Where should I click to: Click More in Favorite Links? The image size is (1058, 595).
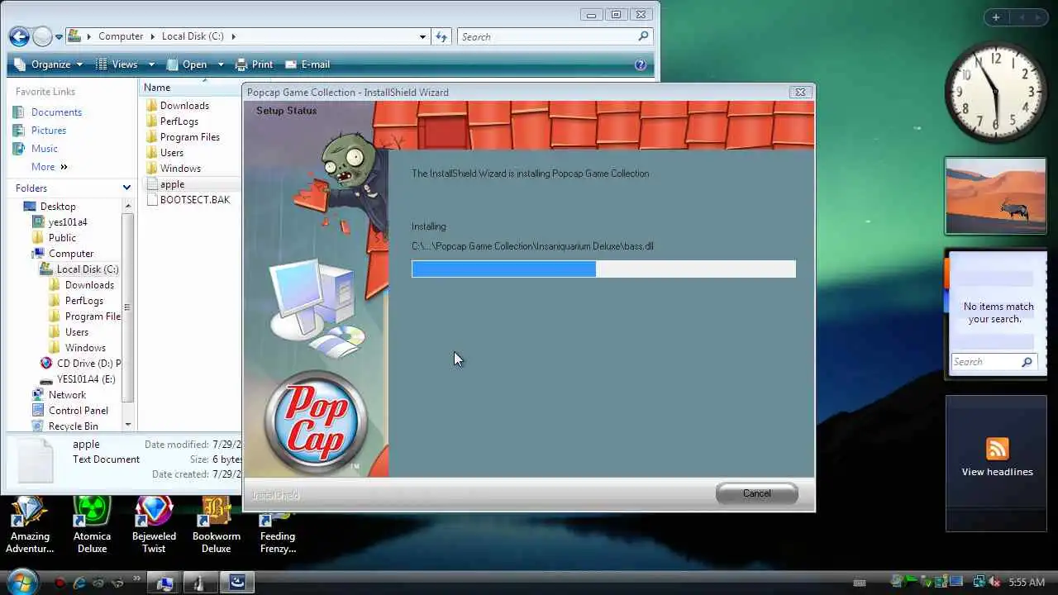pyautogui.click(x=50, y=167)
